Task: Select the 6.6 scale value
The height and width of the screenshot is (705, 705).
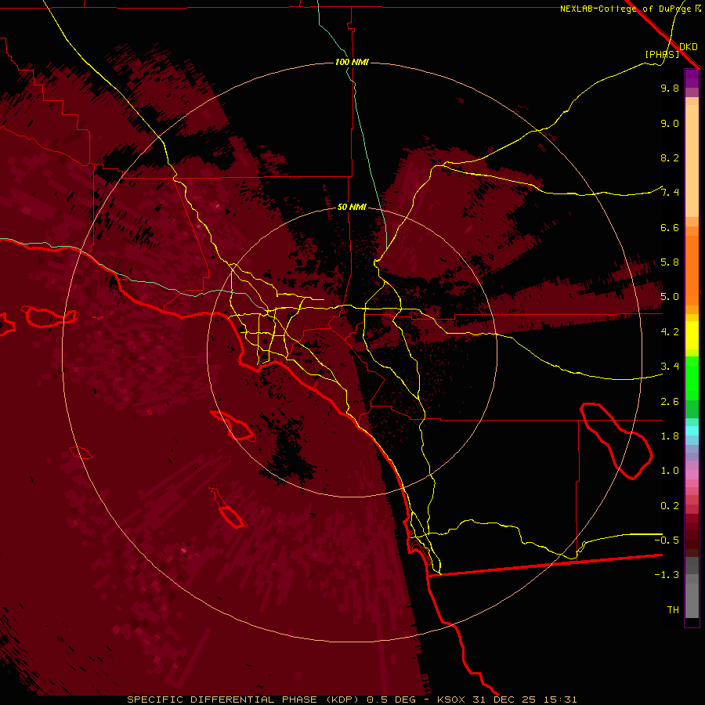Action: tap(670, 227)
